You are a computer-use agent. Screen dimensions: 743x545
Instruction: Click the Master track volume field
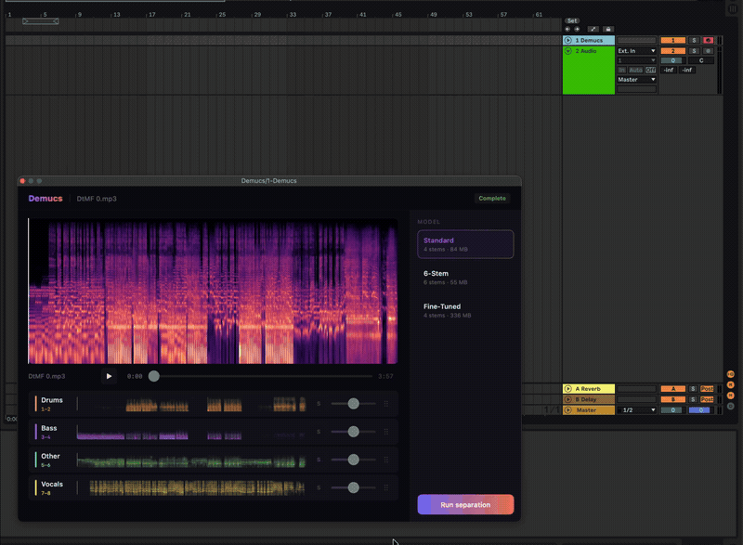coord(672,410)
